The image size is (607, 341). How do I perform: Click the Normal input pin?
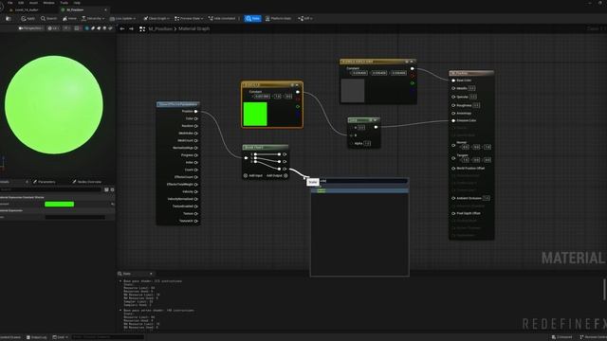coord(453,145)
